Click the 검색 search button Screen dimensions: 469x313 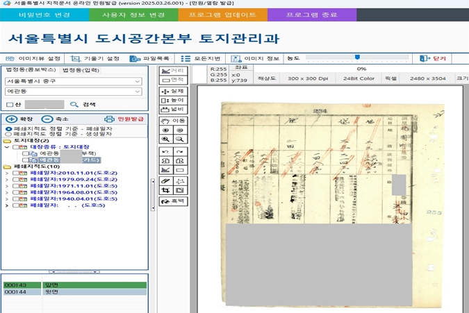click(83, 104)
